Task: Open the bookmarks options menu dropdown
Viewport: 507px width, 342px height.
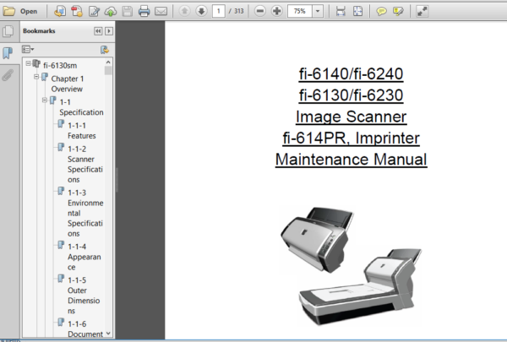Action: [28, 50]
